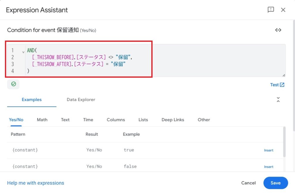Viewport: 295px width, 193px height.
Task: Open the Deep Links examples category
Action: (x=173, y=120)
